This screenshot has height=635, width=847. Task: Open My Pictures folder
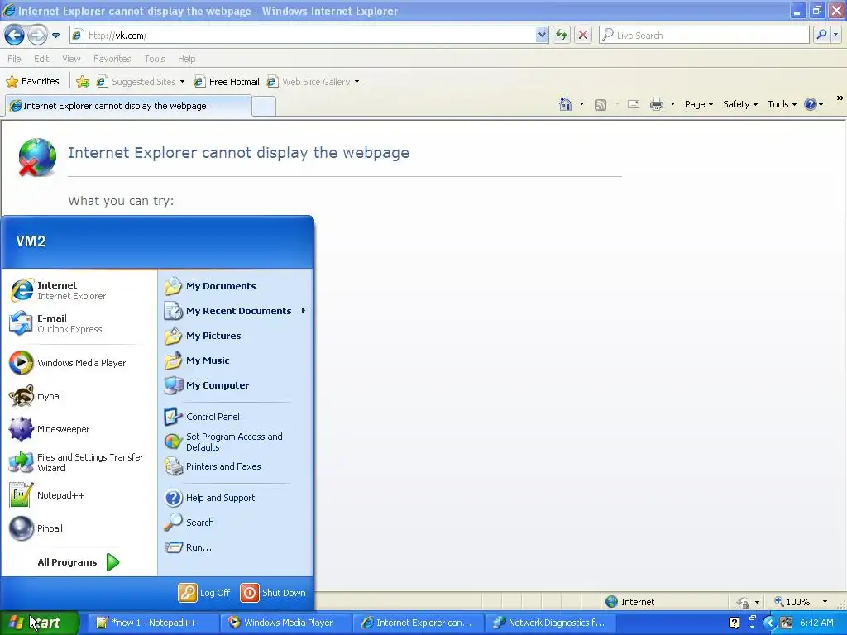click(235, 336)
